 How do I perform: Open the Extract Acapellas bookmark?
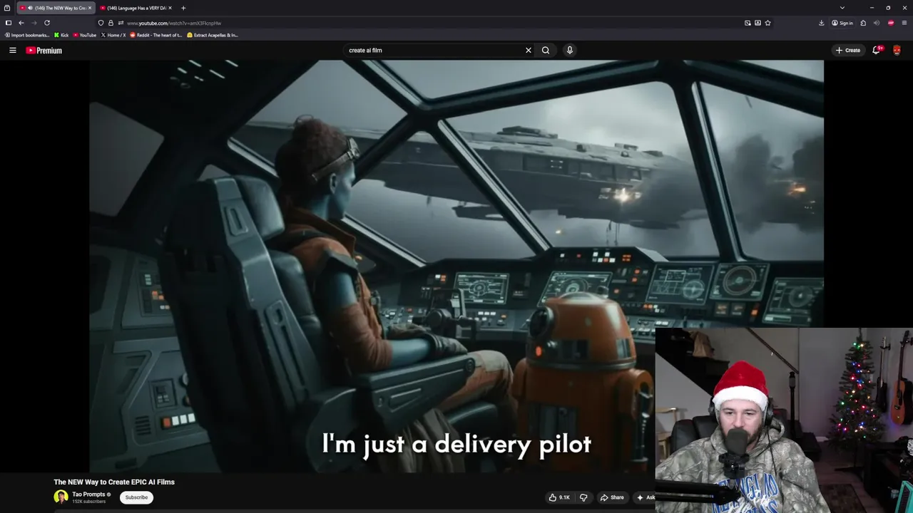pos(213,35)
